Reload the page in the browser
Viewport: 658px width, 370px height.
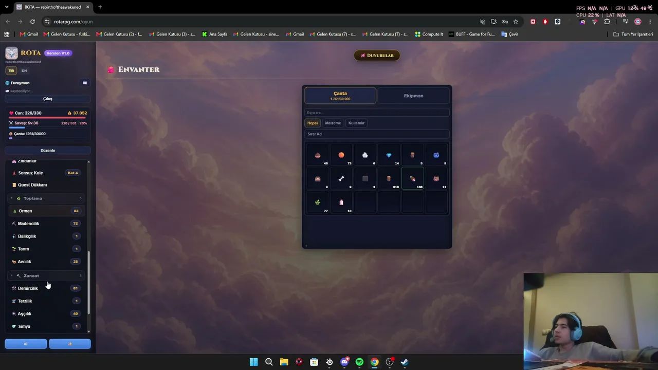click(x=32, y=22)
